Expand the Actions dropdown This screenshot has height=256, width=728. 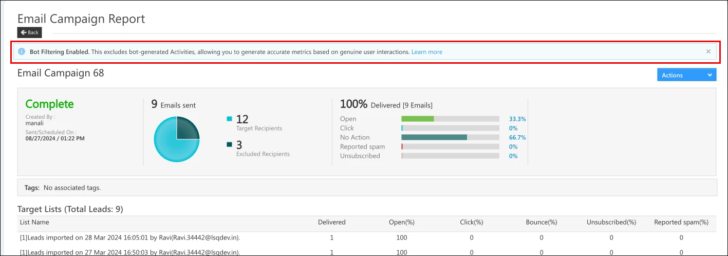click(686, 75)
